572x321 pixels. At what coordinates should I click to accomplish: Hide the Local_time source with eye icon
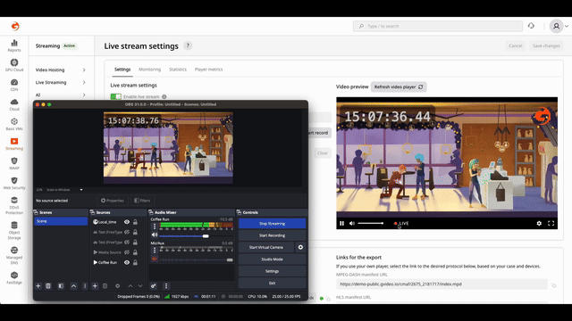[127, 222]
